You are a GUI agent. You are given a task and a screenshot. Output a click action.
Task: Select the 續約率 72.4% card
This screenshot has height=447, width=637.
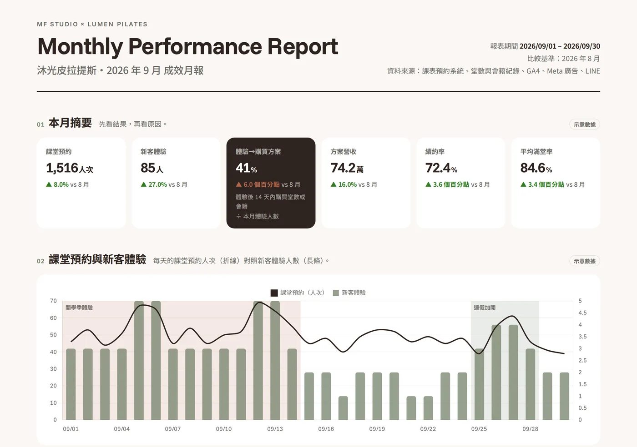pyautogui.click(x=460, y=183)
